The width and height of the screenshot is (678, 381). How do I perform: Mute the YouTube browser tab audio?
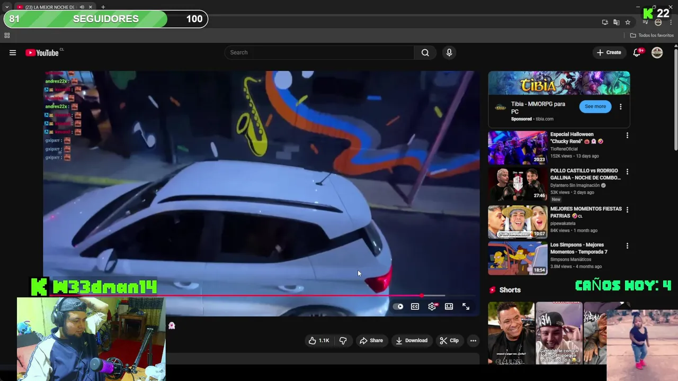tap(82, 7)
